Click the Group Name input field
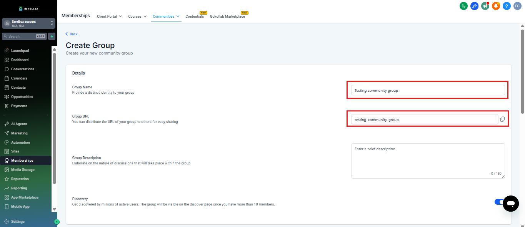Screen dimensions: 525x227 [x=427, y=90]
